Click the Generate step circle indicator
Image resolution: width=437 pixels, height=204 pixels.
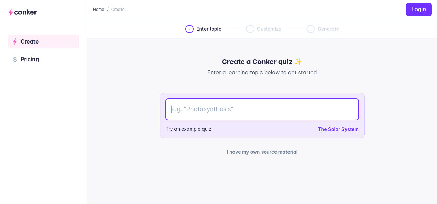click(x=311, y=29)
